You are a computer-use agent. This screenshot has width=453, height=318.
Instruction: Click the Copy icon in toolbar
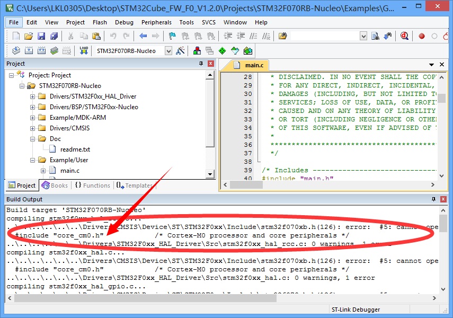coord(84,36)
